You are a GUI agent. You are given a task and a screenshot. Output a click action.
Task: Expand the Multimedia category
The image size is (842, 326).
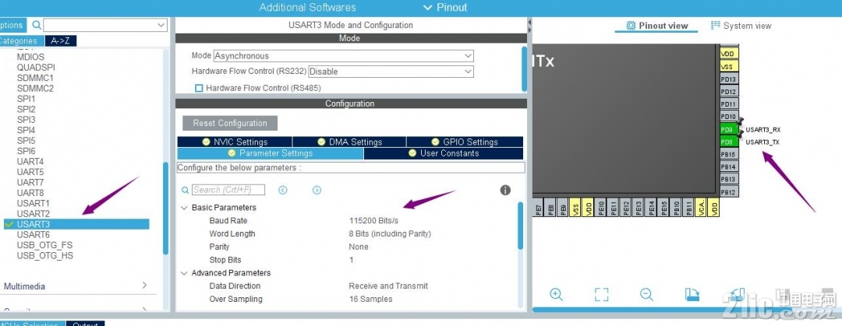(x=144, y=286)
